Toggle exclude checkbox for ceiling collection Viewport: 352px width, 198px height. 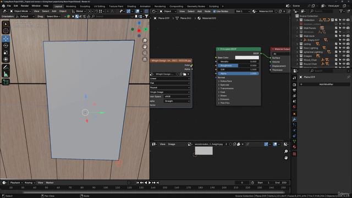tap(336, 44)
